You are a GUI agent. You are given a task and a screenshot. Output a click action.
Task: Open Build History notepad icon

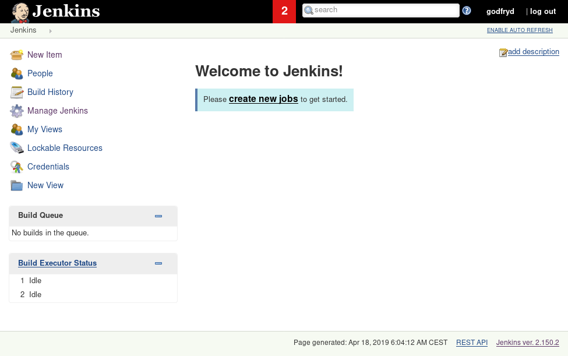pos(16,92)
